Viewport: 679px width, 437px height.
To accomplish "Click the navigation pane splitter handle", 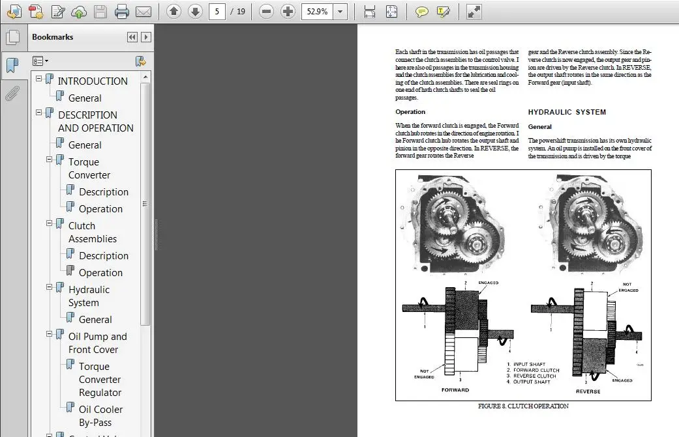I will [156, 234].
